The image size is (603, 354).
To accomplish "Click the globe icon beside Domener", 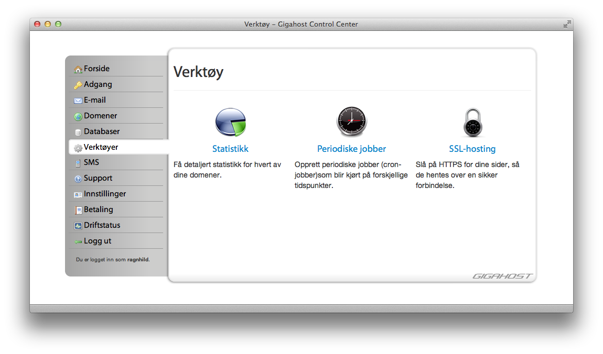I will 78,116.
